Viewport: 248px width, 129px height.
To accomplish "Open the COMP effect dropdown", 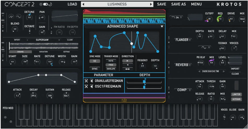I will (183, 90).
